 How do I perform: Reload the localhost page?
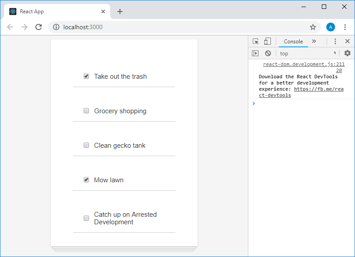39,27
